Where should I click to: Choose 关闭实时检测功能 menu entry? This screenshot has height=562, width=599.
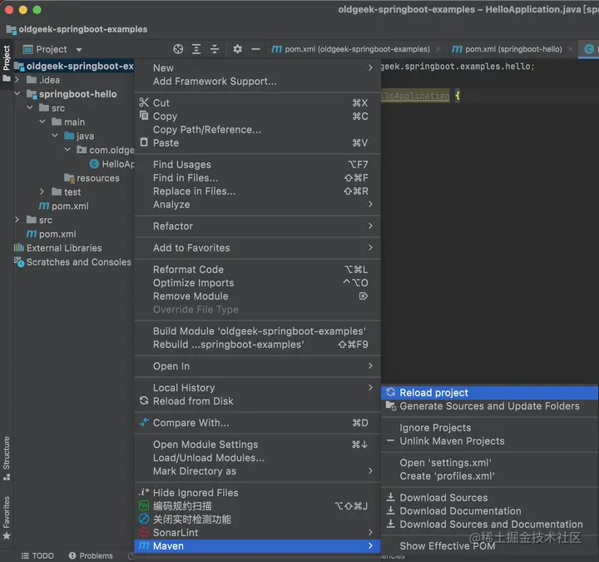click(257, 520)
